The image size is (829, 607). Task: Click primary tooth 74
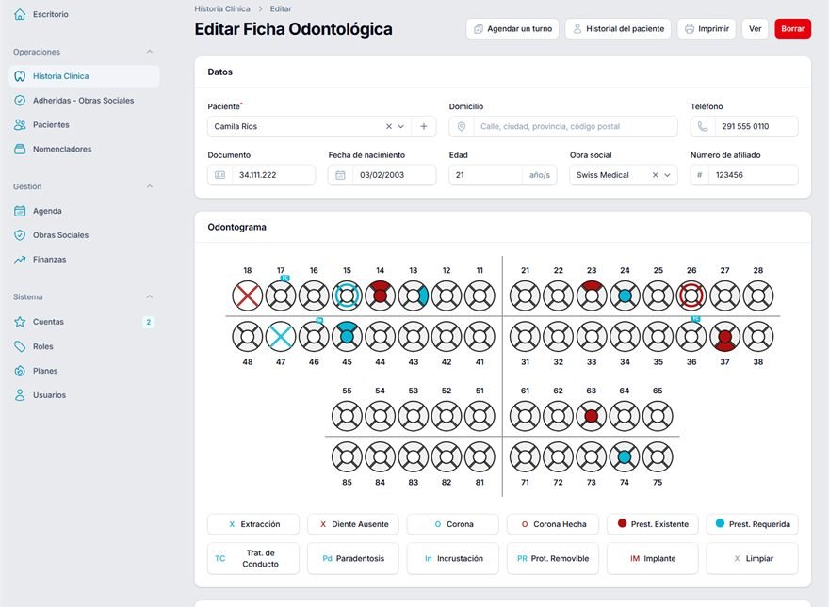[x=625, y=457]
